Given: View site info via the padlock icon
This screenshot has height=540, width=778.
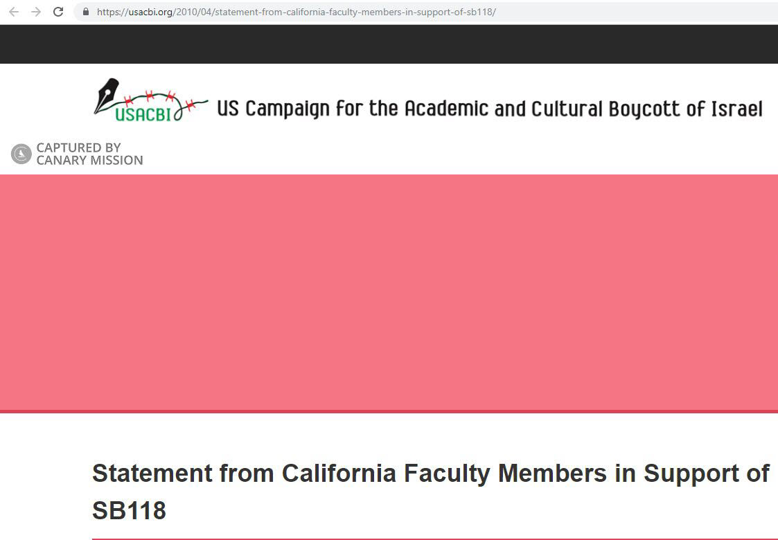Looking at the screenshot, I should 86,12.
